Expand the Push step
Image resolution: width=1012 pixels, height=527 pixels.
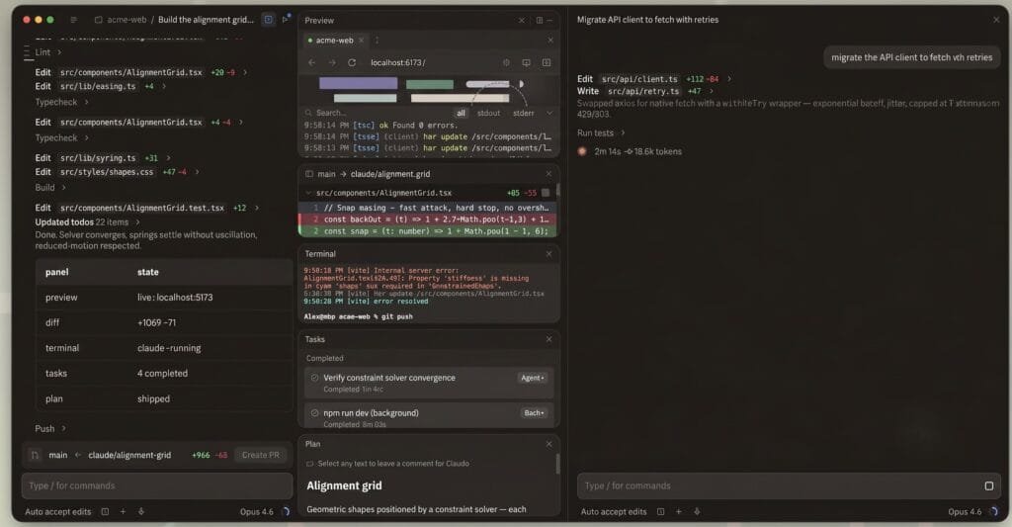point(49,428)
